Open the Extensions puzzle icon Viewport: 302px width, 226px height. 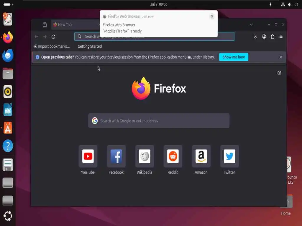click(273, 36)
